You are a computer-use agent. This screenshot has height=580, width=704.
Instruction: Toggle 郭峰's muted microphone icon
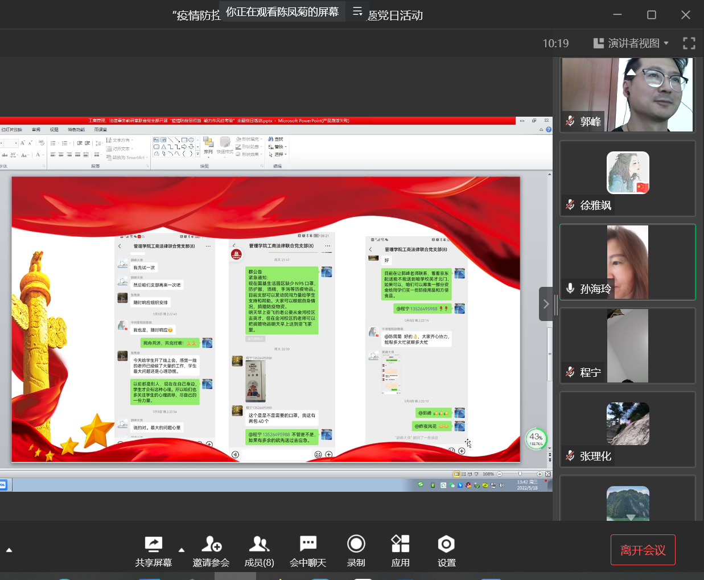point(570,121)
